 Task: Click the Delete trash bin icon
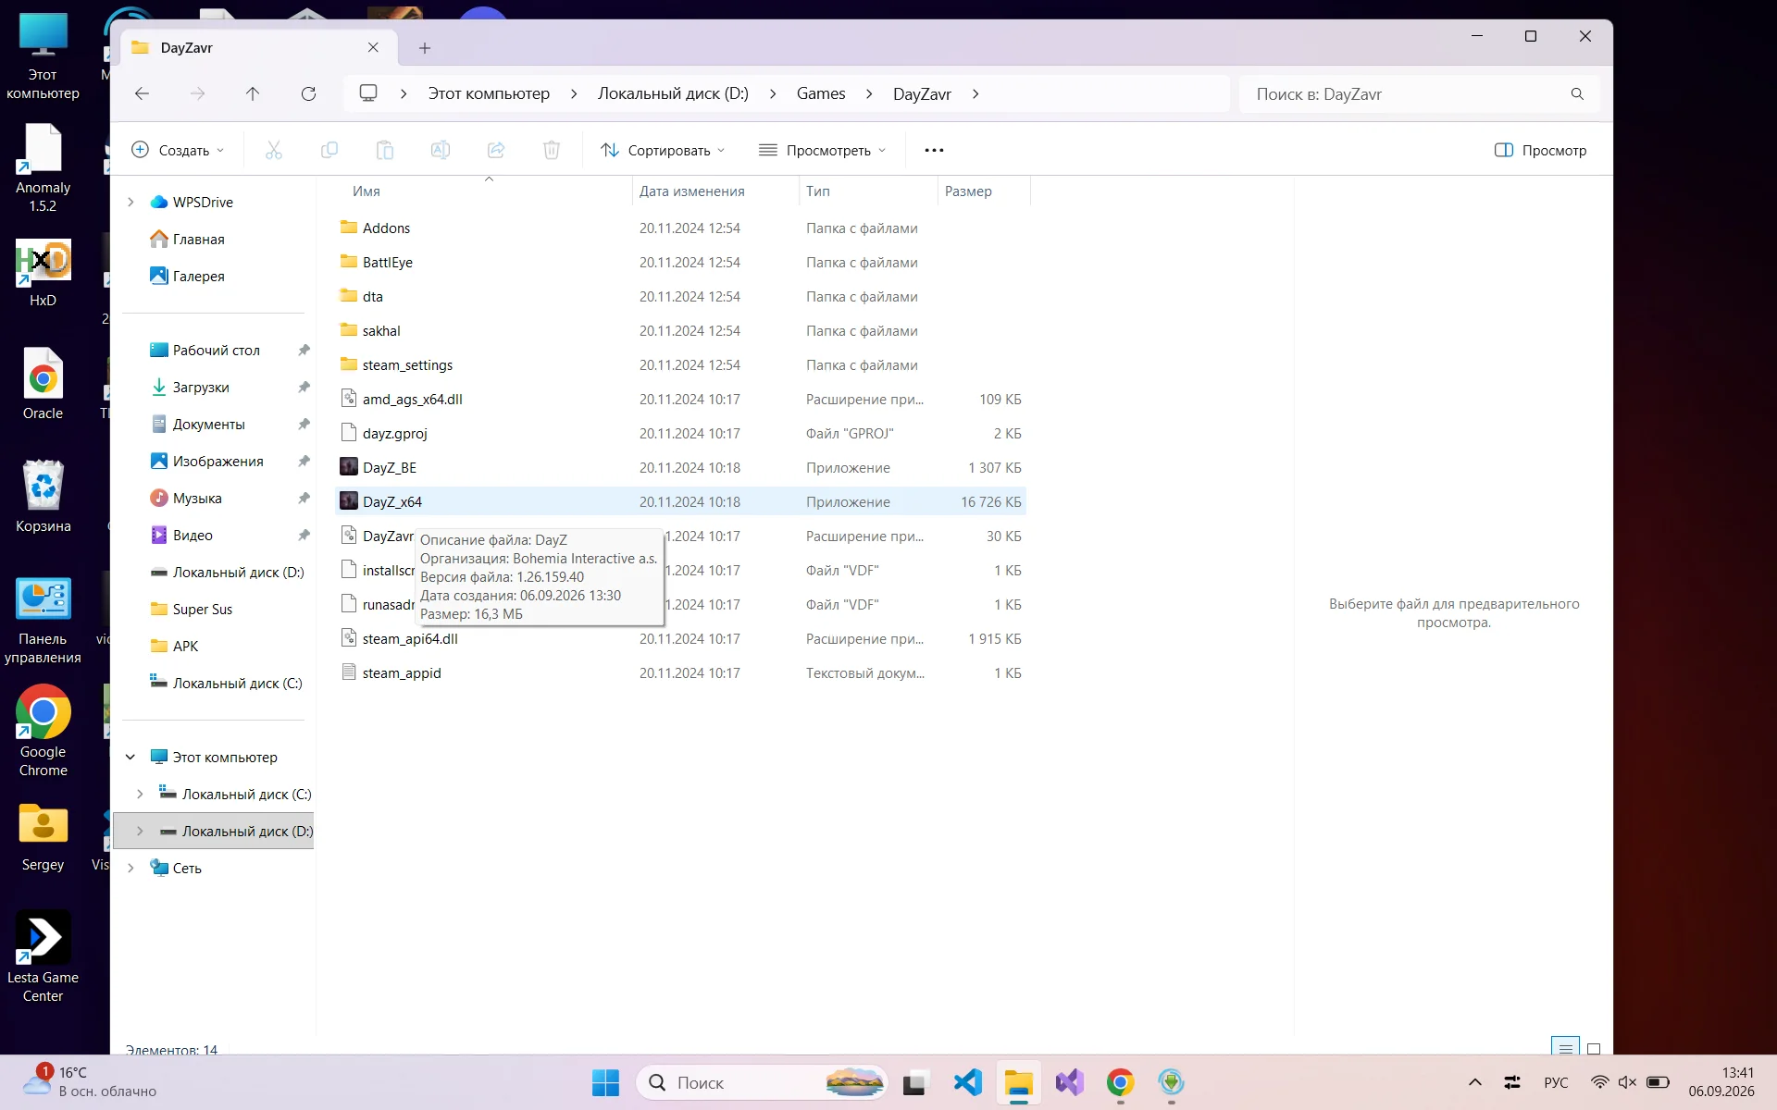(551, 150)
